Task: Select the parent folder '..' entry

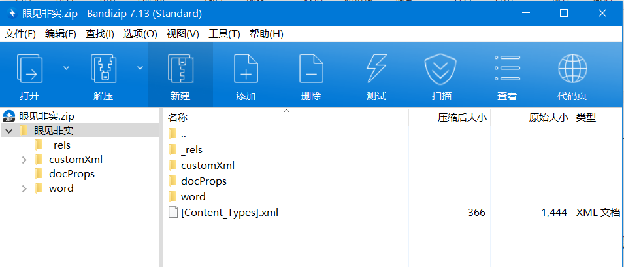Action: point(183,134)
